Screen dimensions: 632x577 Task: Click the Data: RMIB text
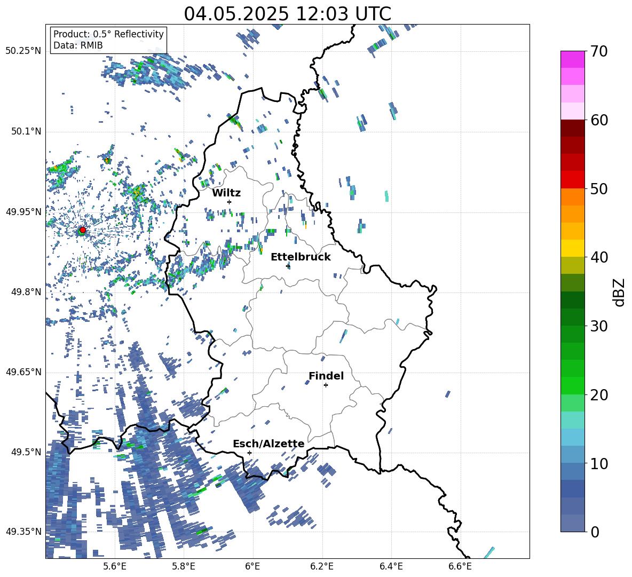coord(78,45)
